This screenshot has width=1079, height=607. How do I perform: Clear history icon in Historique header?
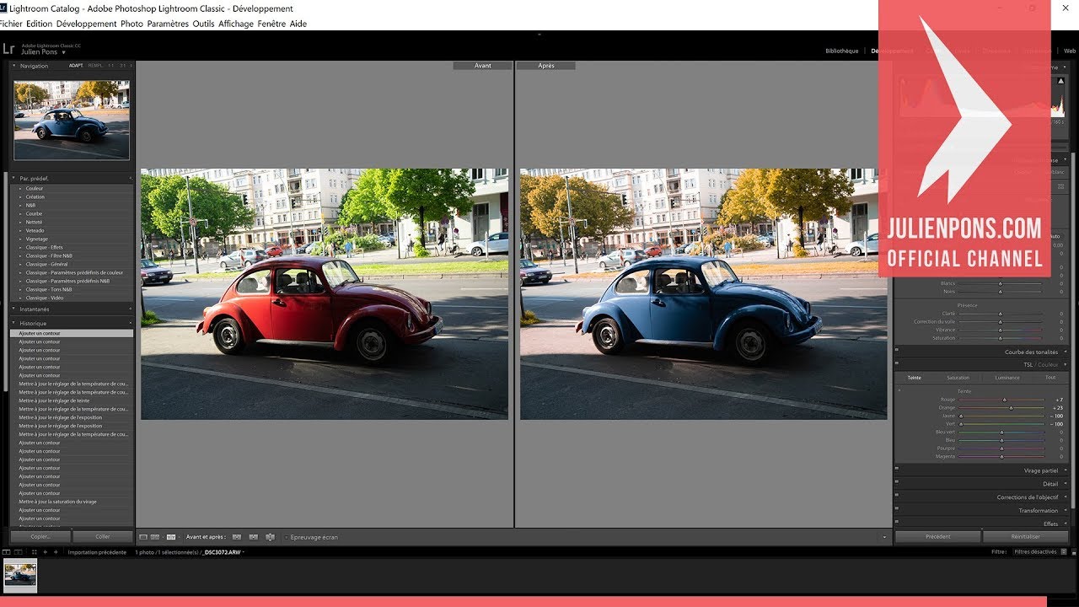point(131,323)
